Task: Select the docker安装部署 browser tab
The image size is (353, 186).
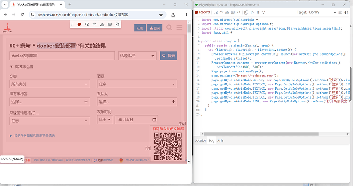Action: 37,4
